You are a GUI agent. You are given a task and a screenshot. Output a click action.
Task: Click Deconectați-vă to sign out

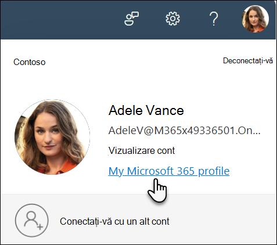click(248, 61)
